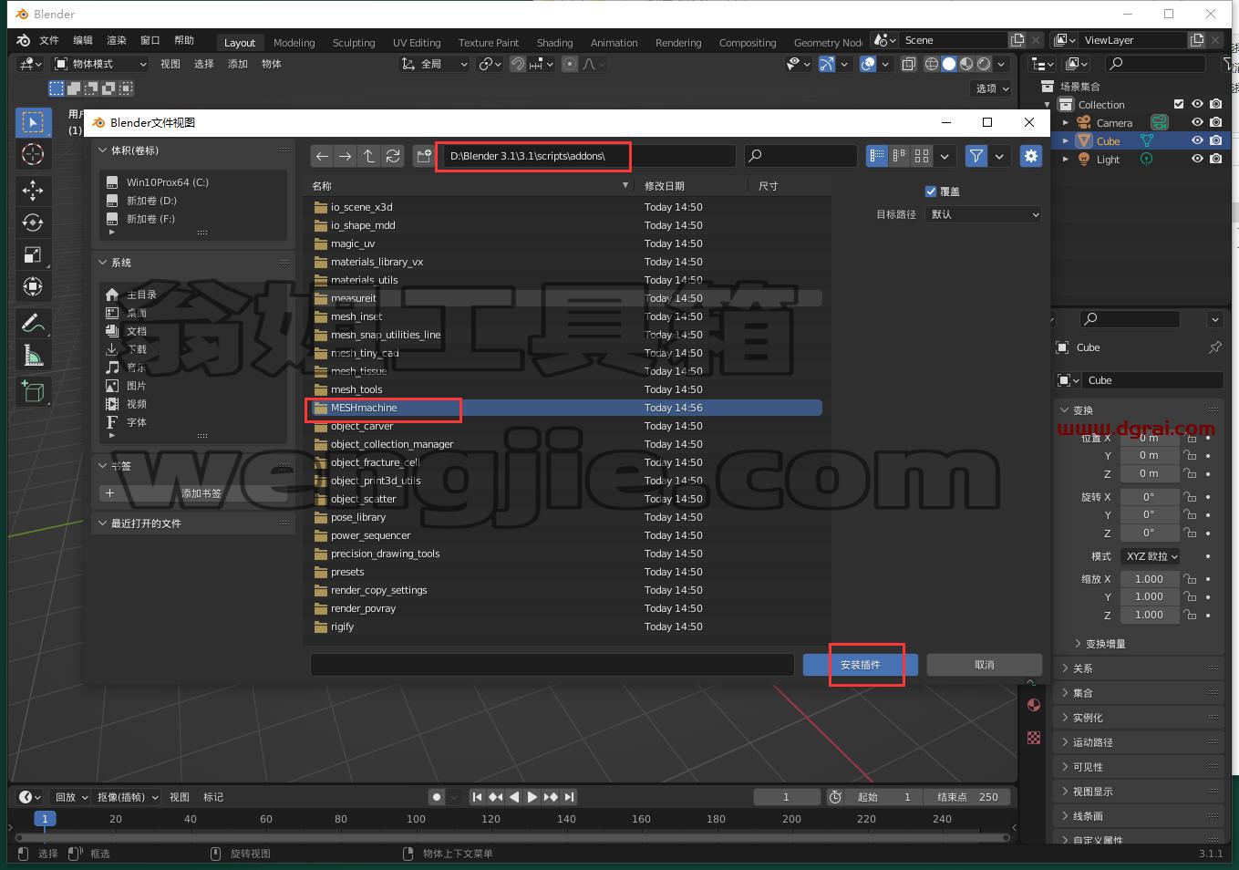Click the back arrow in file browser
1239x870 pixels.
click(x=322, y=156)
